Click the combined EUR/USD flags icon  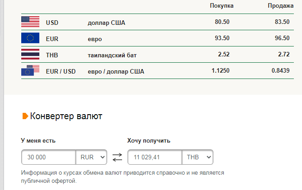[30, 70]
